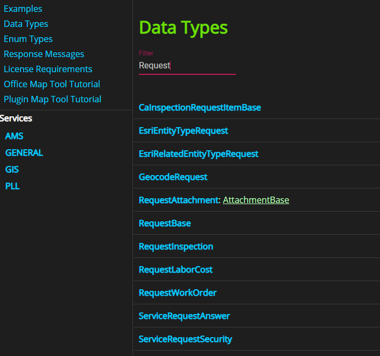Expand GeocodeRequest data type entry
The height and width of the screenshot is (356, 380).
point(173,177)
